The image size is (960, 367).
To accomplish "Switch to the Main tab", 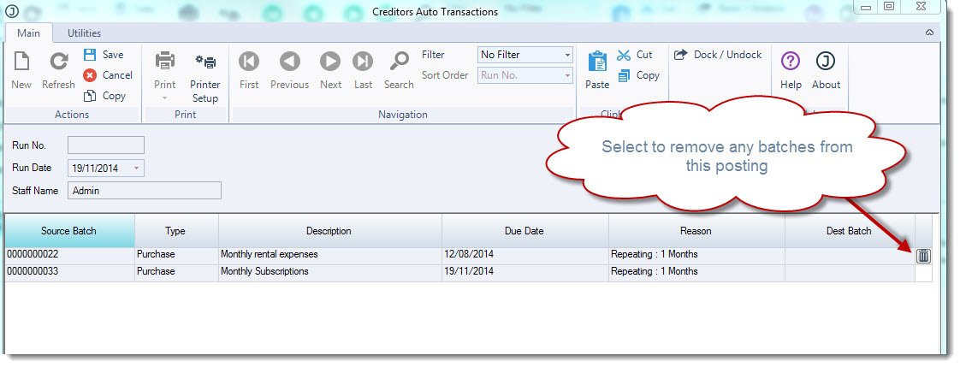I will point(28,33).
